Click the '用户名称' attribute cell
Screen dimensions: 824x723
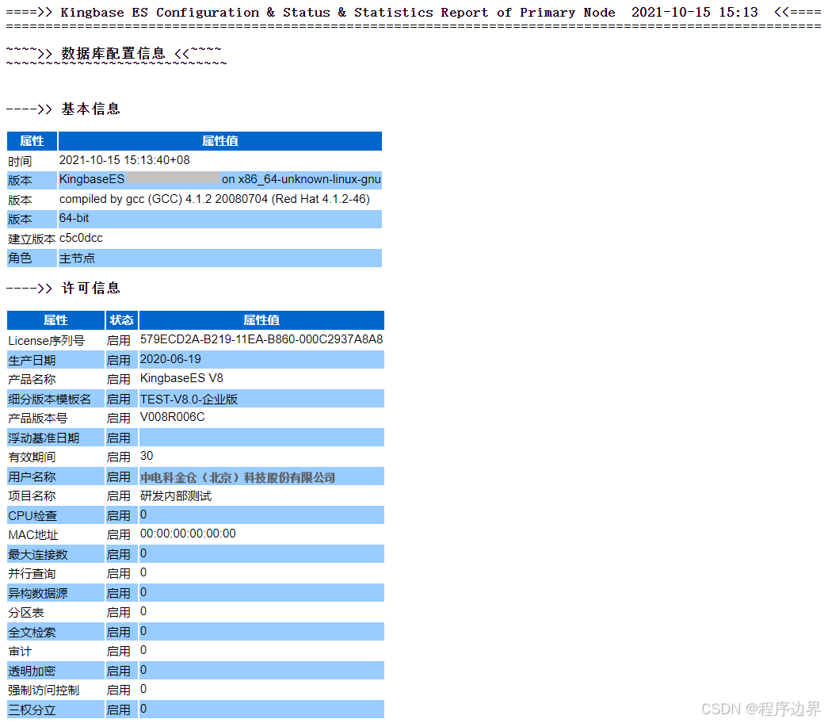tap(55, 477)
